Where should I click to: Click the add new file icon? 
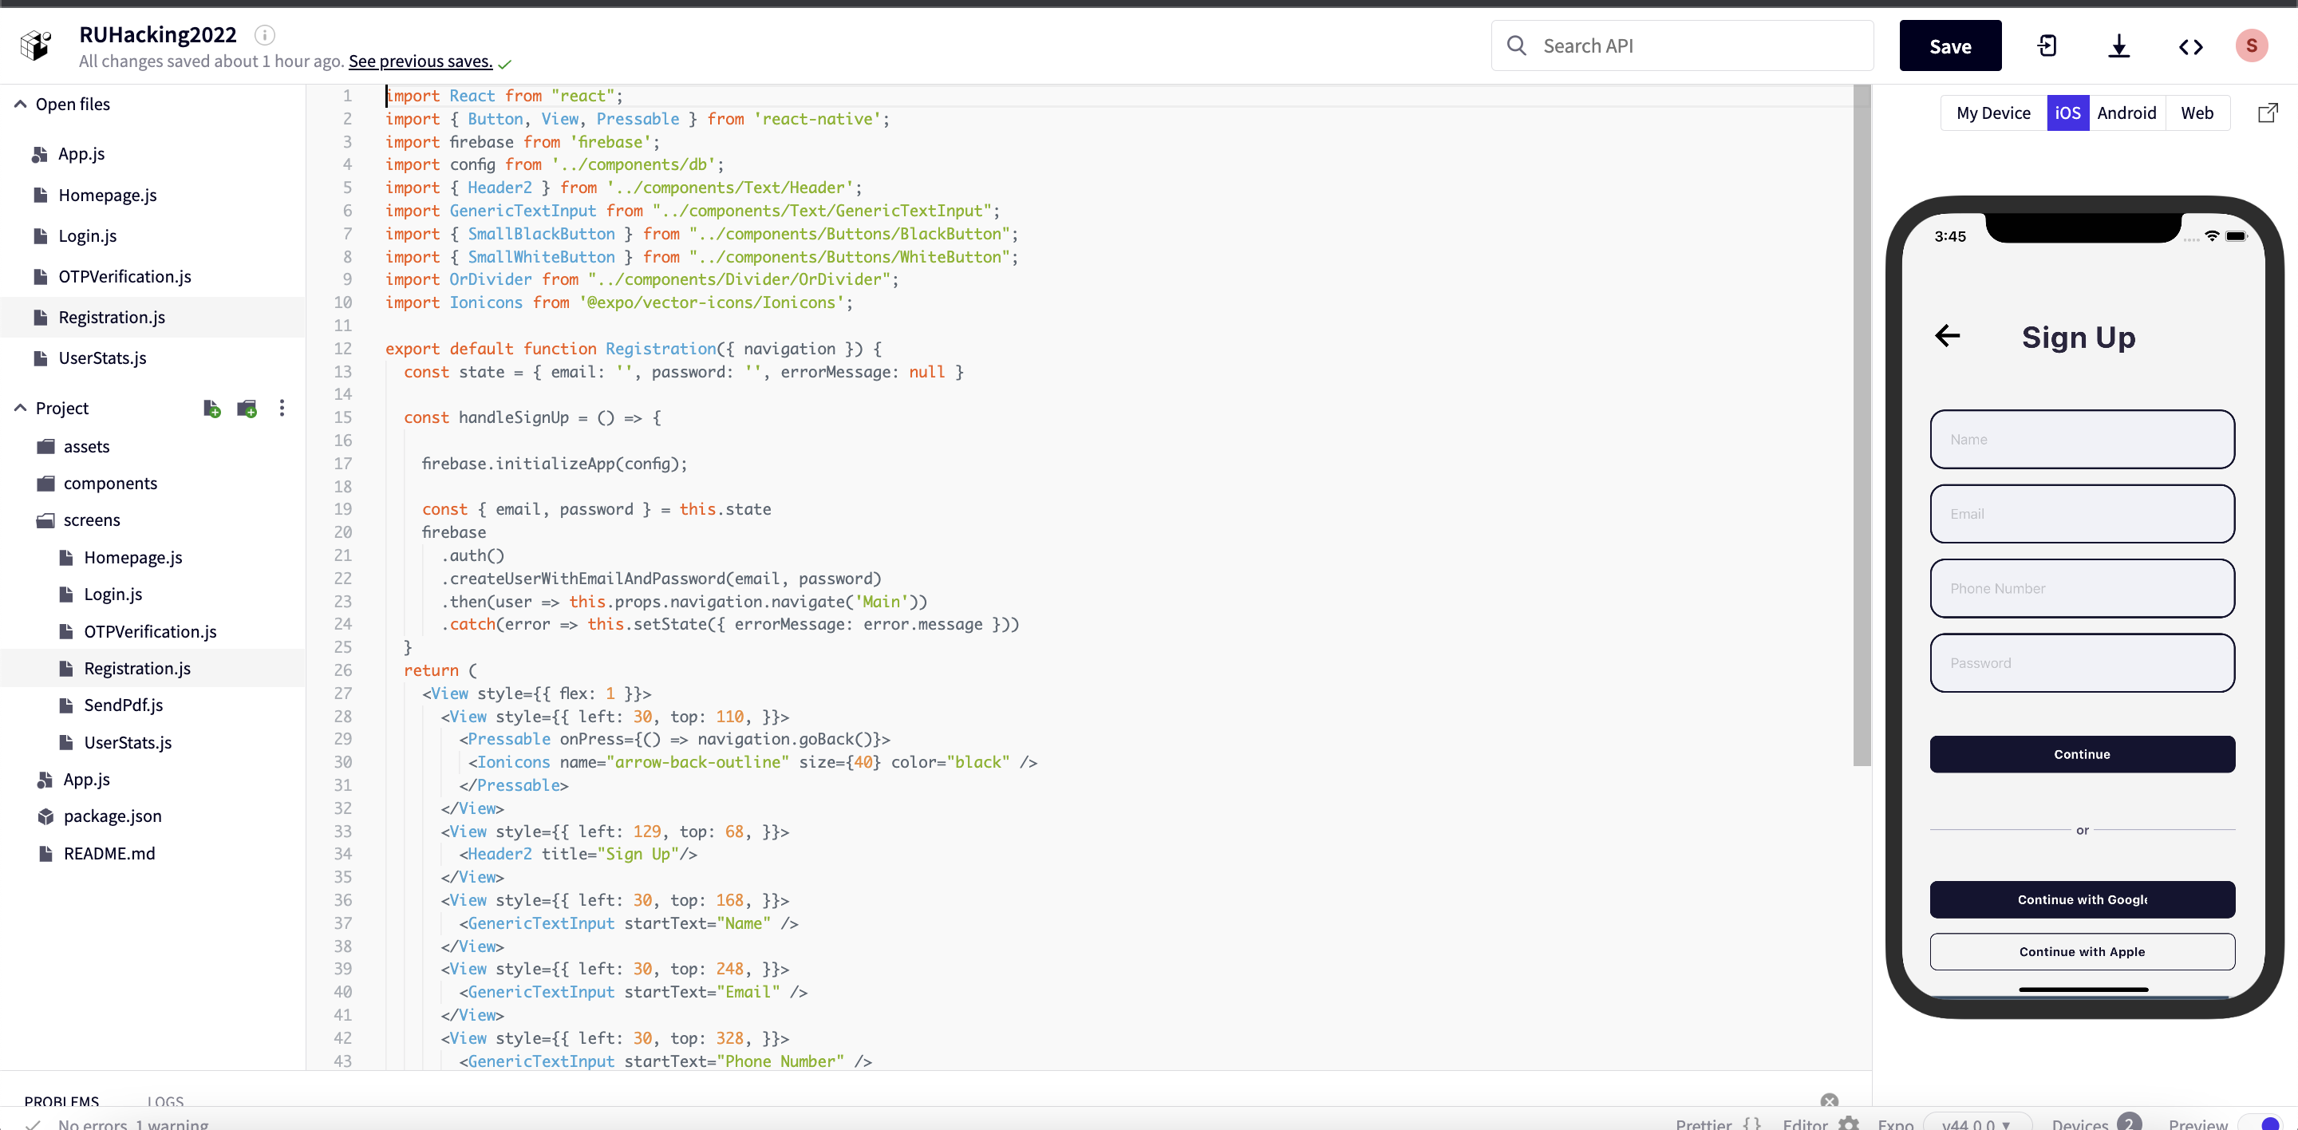pyautogui.click(x=211, y=409)
